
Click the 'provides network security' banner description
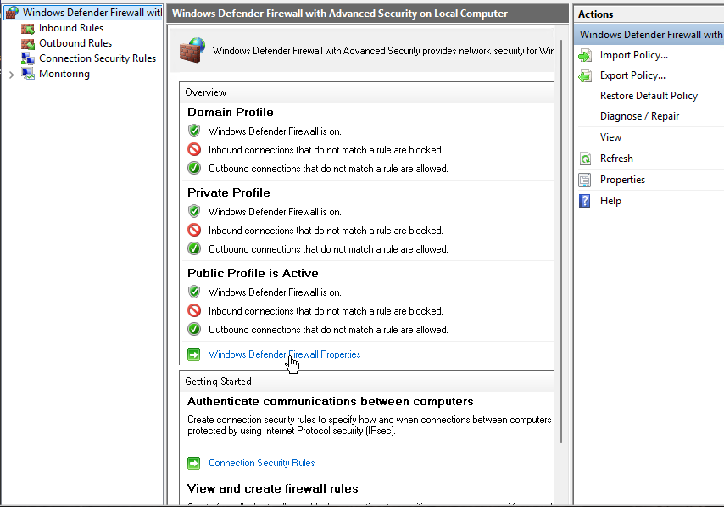pyautogui.click(x=383, y=51)
